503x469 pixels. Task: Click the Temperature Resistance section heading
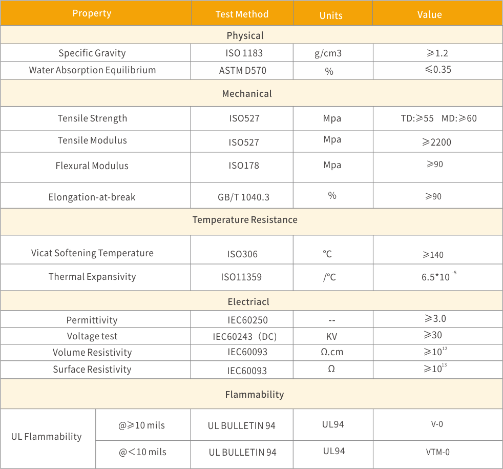coord(245,220)
